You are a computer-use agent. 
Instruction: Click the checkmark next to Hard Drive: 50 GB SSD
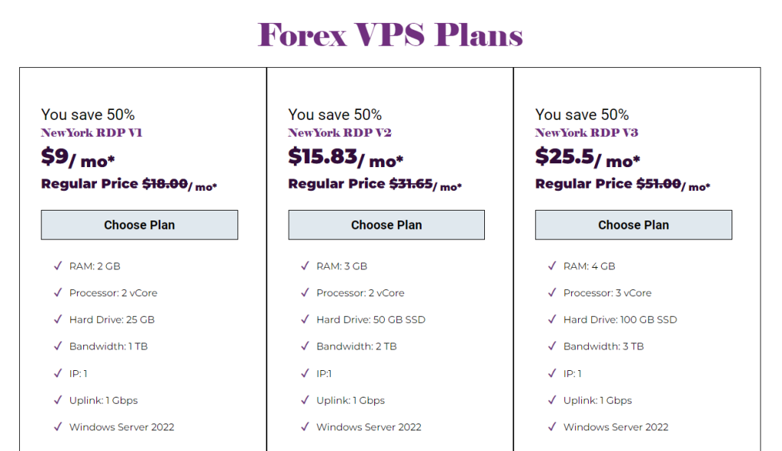point(305,320)
